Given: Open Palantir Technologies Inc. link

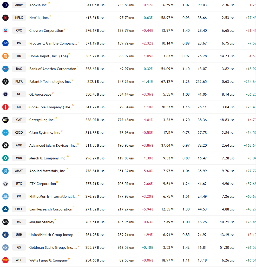Looking at the screenshot, I should point(50,82).
